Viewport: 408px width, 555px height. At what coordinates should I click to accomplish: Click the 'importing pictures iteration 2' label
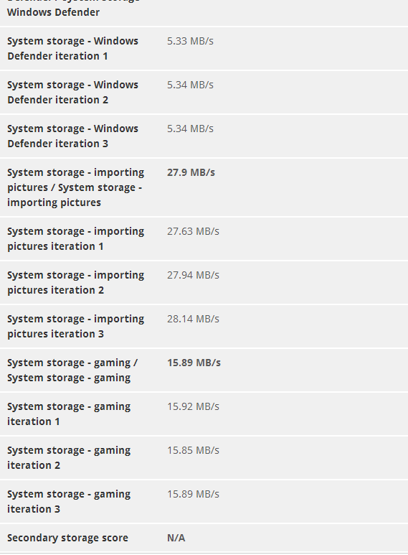[76, 282]
